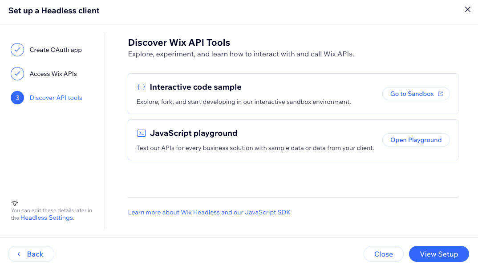This screenshot has height=269, width=478.
Task: Click the Access Wix APIs checkmark icon
Action: coord(17,74)
